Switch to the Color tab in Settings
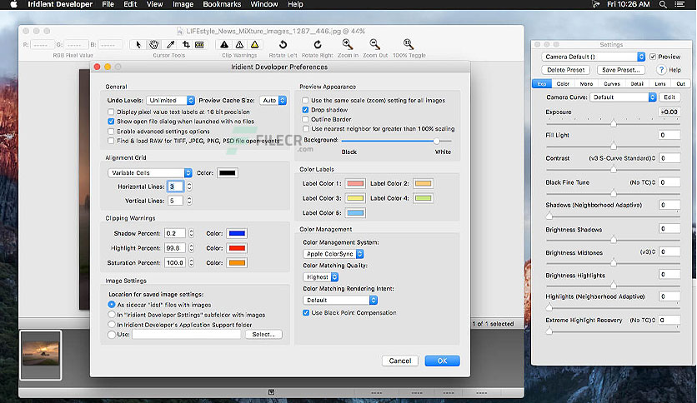Image resolution: width=697 pixels, height=403 pixels. click(563, 84)
